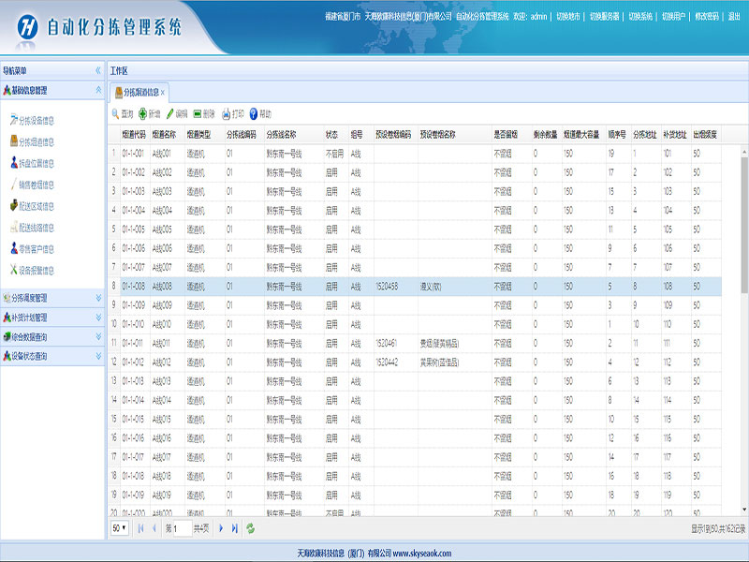Image resolution: width=749 pixels, height=562 pixels.
Task: Click the page number input field
Action: point(178,528)
